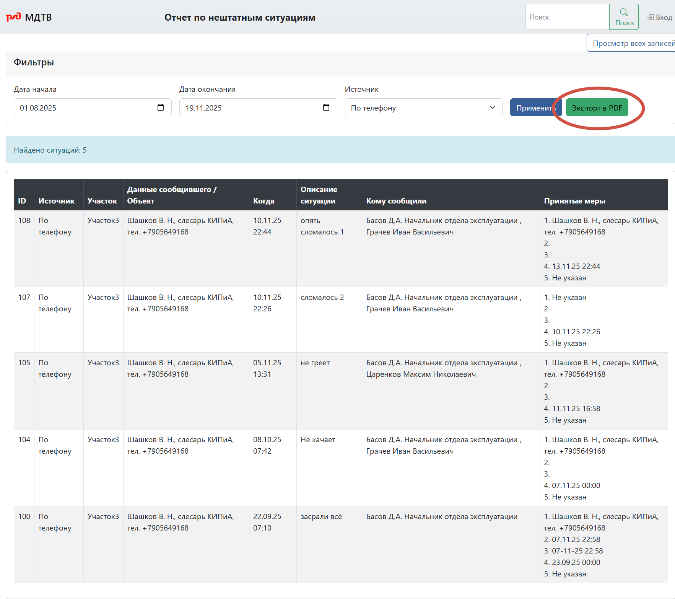Open start date calendar picker icon

point(161,107)
